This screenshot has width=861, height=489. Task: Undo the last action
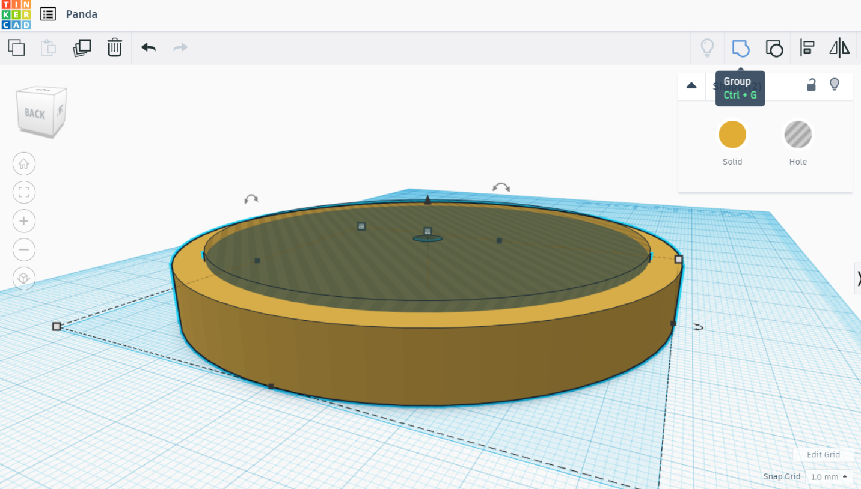click(x=149, y=47)
